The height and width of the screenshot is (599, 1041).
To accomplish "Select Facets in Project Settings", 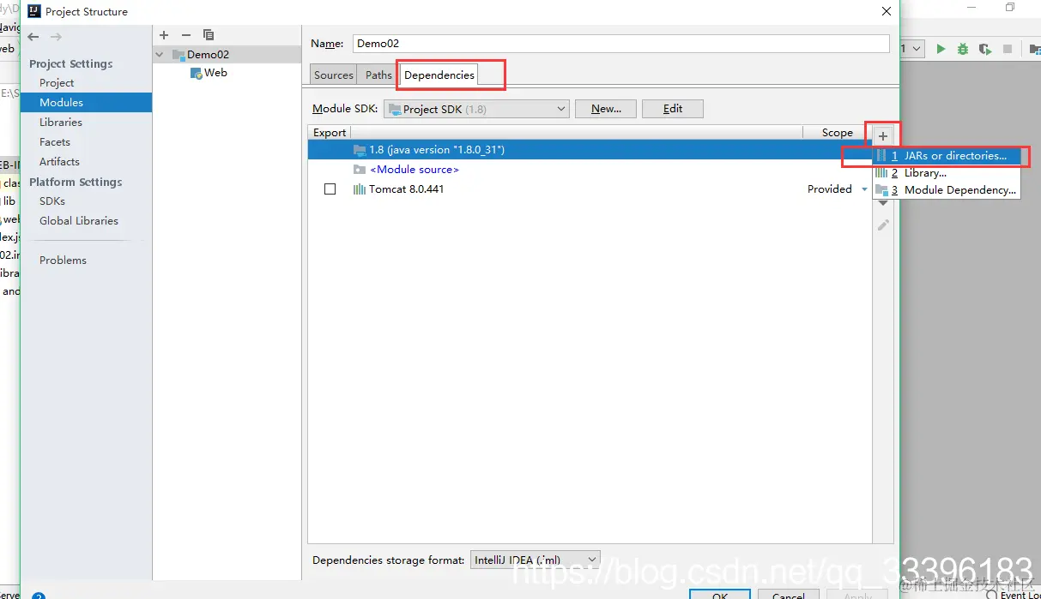I will [55, 141].
